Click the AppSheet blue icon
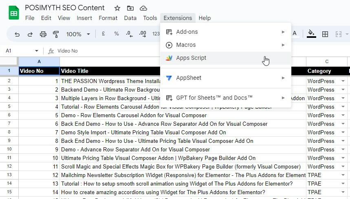 pyautogui.click(x=169, y=78)
